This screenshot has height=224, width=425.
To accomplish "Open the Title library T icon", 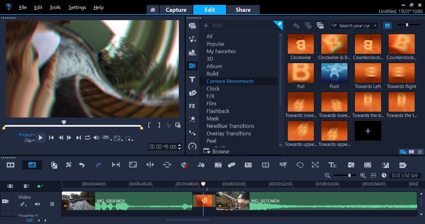I will click(x=192, y=79).
